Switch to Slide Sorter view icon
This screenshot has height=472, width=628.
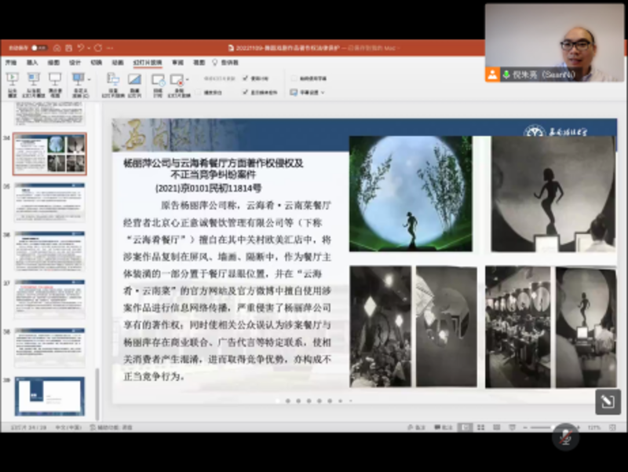[x=481, y=427]
